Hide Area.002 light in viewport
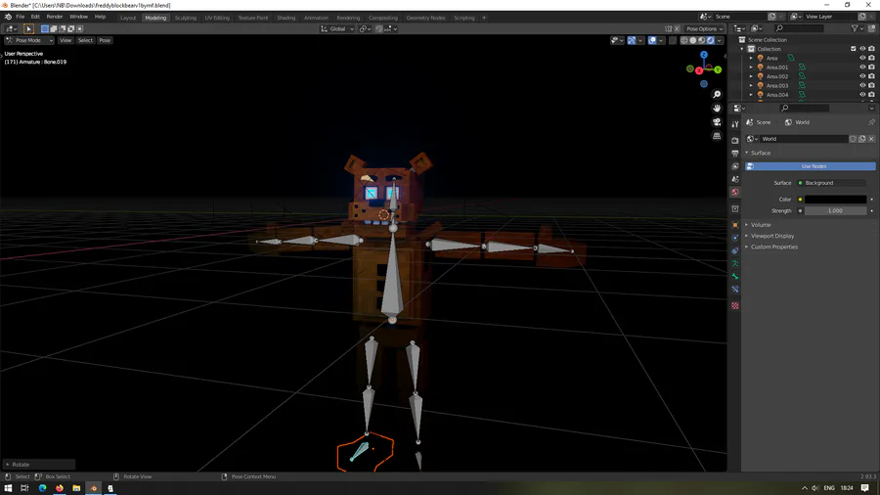 (862, 76)
